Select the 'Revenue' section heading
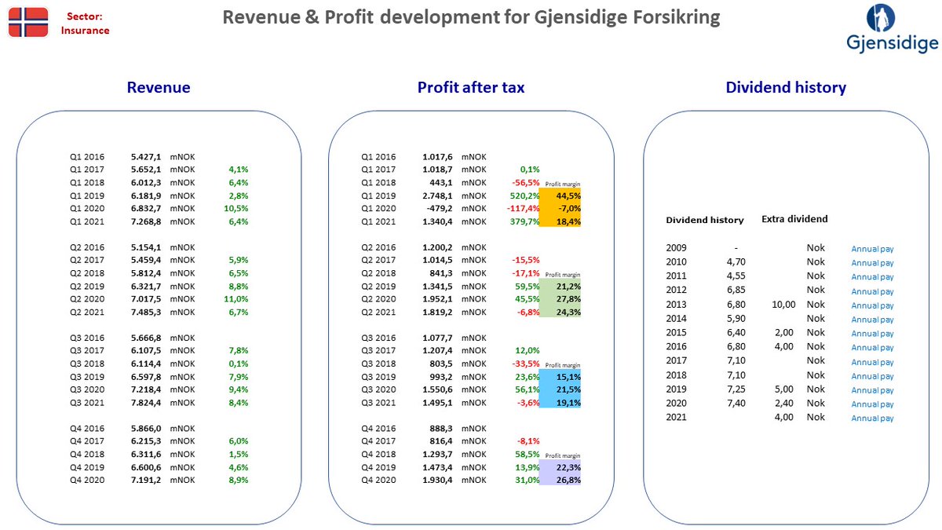The image size is (942, 530). tap(159, 87)
